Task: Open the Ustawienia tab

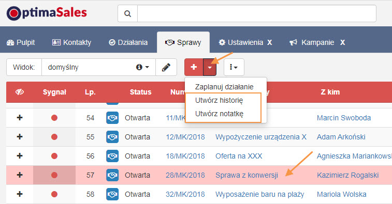Action: click(241, 42)
